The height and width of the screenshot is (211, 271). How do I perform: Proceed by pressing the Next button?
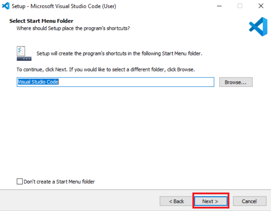pos(210,201)
